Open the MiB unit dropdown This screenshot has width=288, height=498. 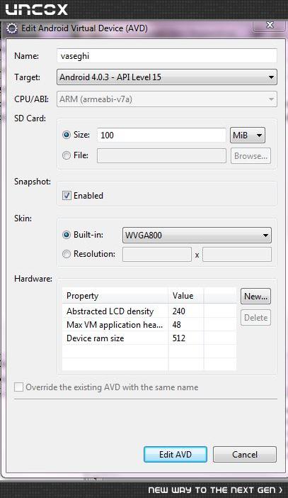pyautogui.click(x=248, y=135)
